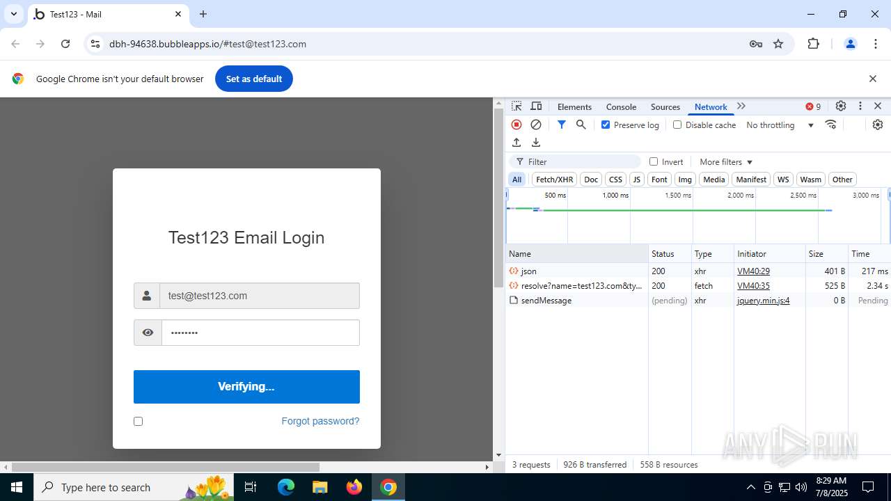The height and width of the screenshot is (501, 891).
Task: Uncheck Preserve log checkbox
Action: click(606, 125)
